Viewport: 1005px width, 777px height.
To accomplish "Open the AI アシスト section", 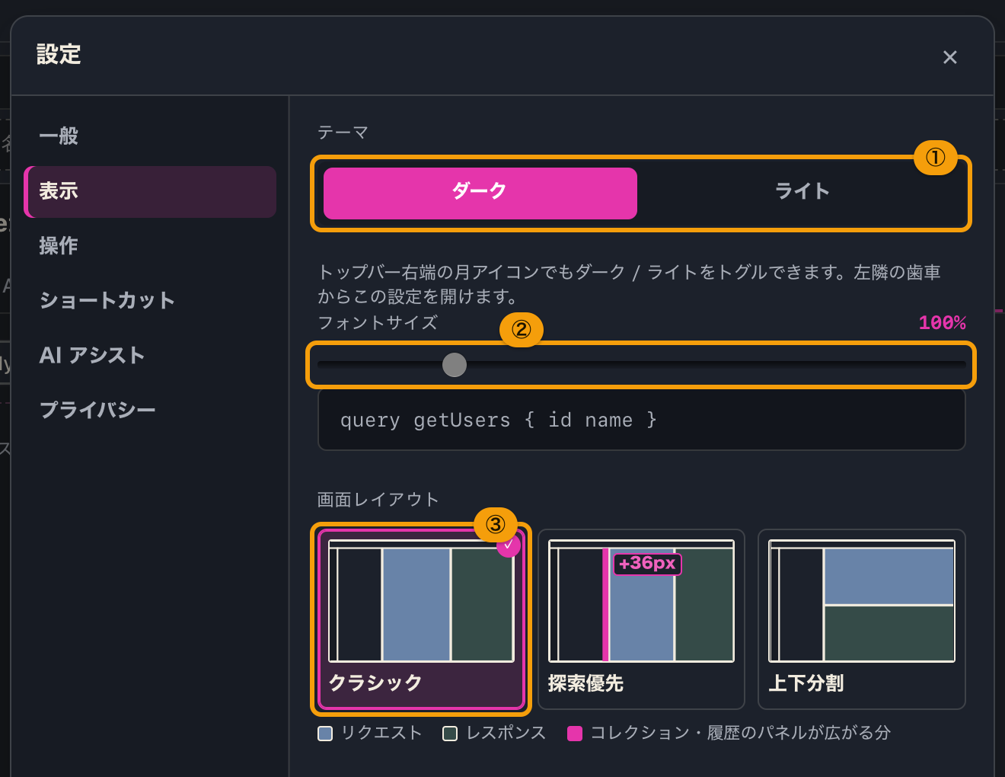I will [150, 356].
